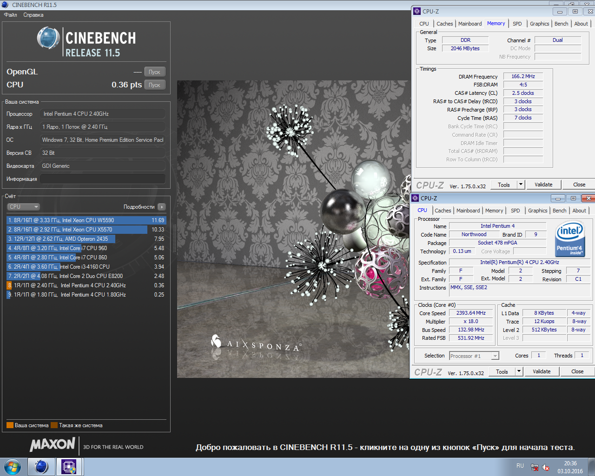
Task: Click the rendered Sponza scene image
Action: click(x=293, y=229)
